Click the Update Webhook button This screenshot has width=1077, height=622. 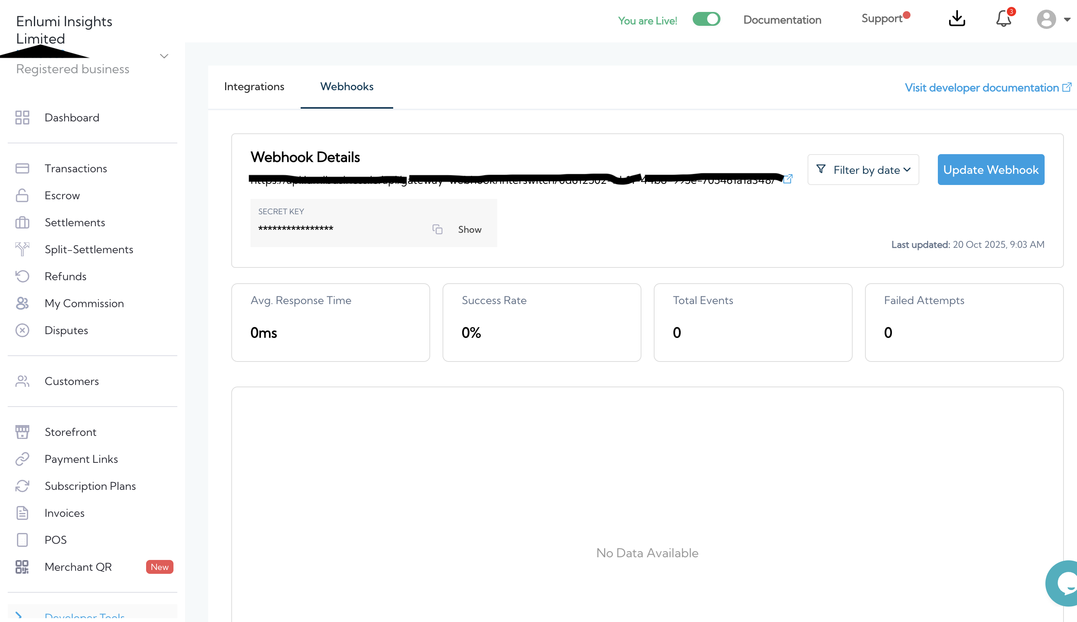point(990,170)
